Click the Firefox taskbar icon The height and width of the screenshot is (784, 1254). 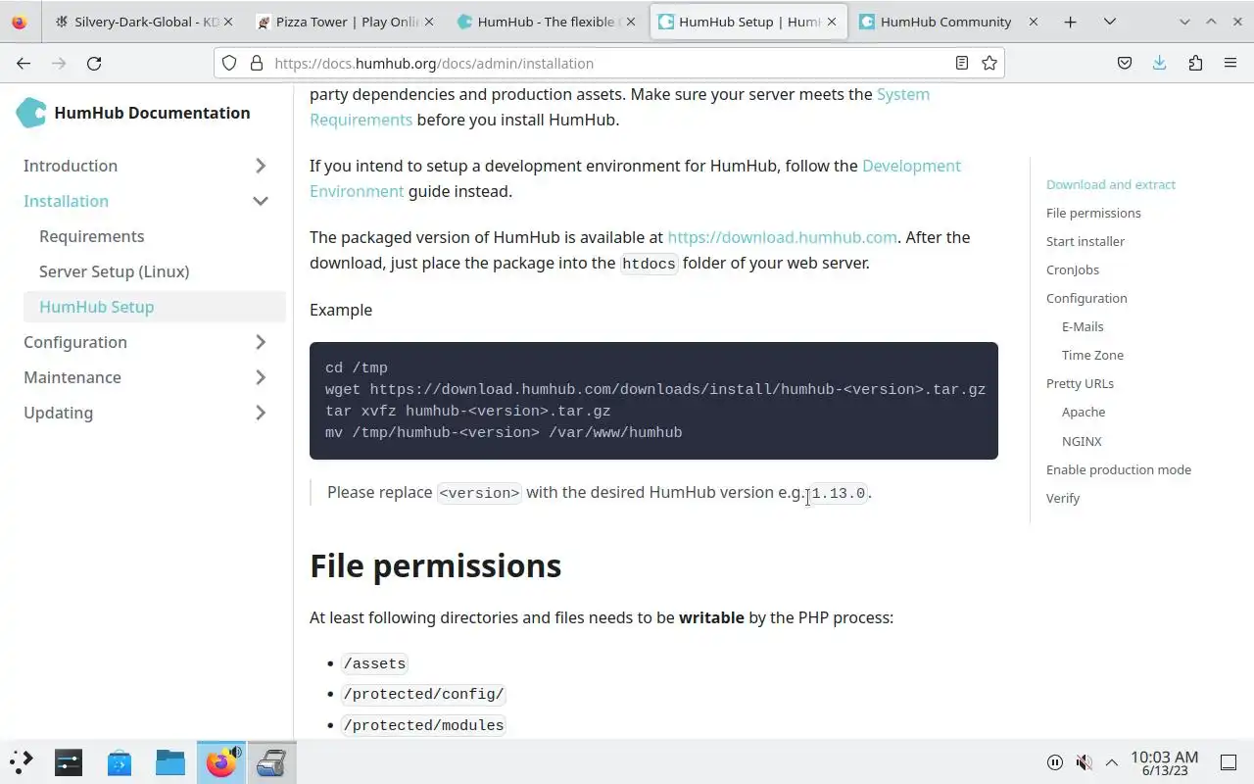(221, 762)
